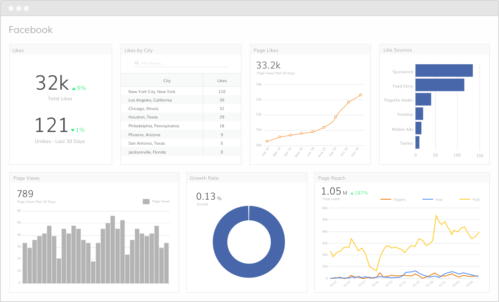Image resolution: width=499 pixels, height=302 pixels.
Task: Click the Growth Rate panel header
Action: click(x=247, y=178)
